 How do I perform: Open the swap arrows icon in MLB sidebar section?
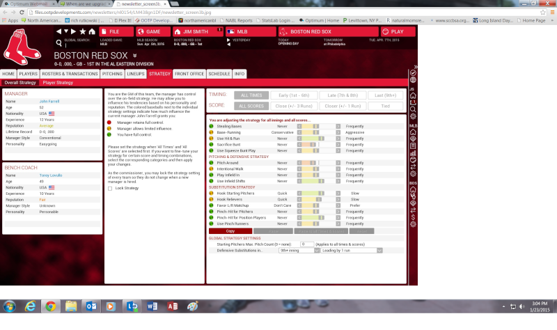pos(413,167)
